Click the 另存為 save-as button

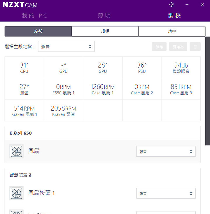coord(178,47)
